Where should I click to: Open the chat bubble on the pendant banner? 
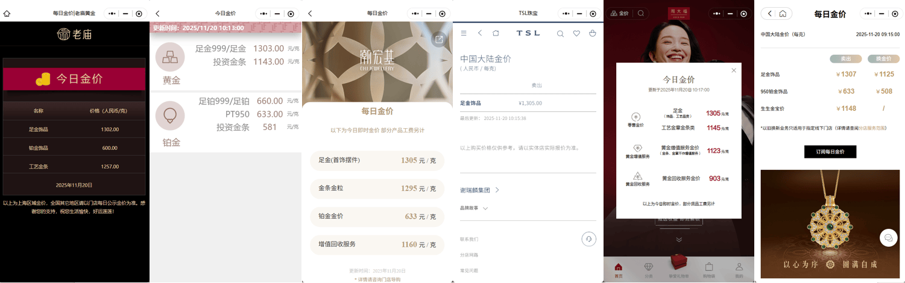[888, 238]
